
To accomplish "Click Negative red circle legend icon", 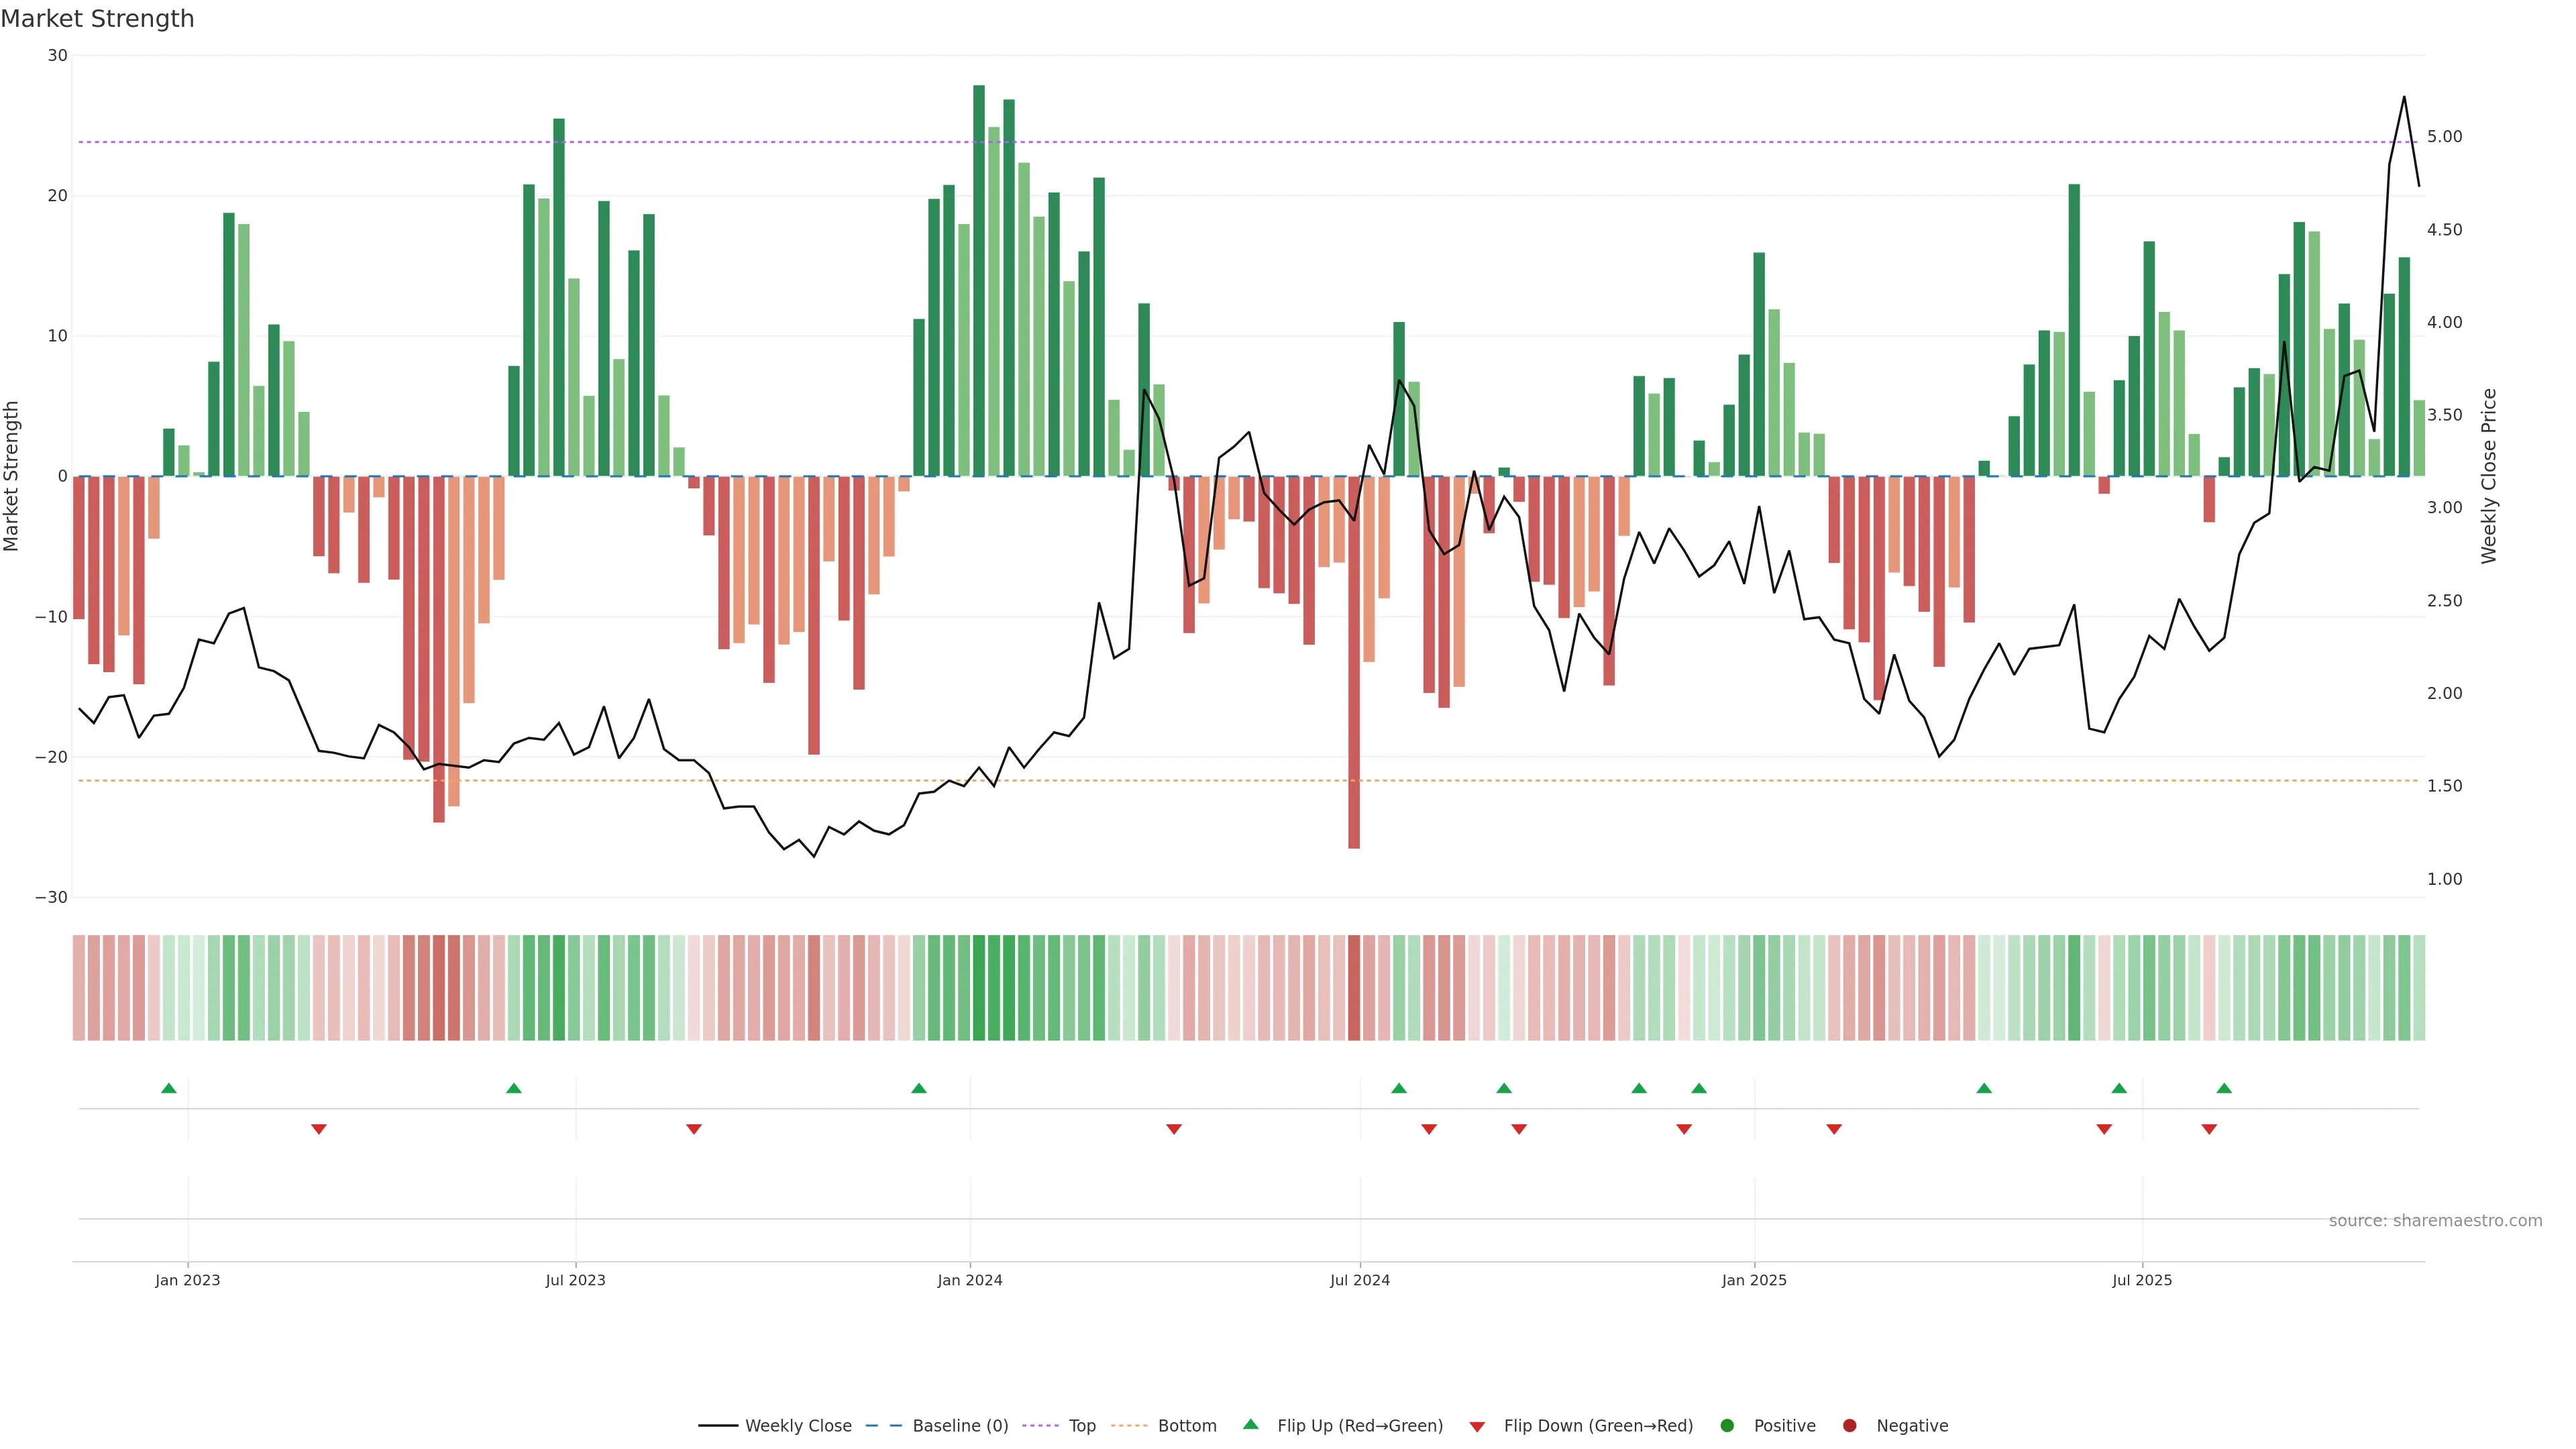I will click(1849, 1426).
